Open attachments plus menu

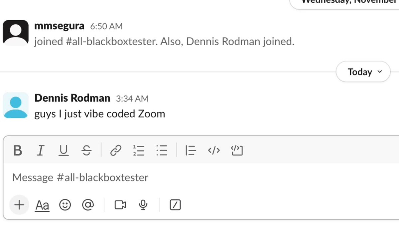(x=19, y=205)
